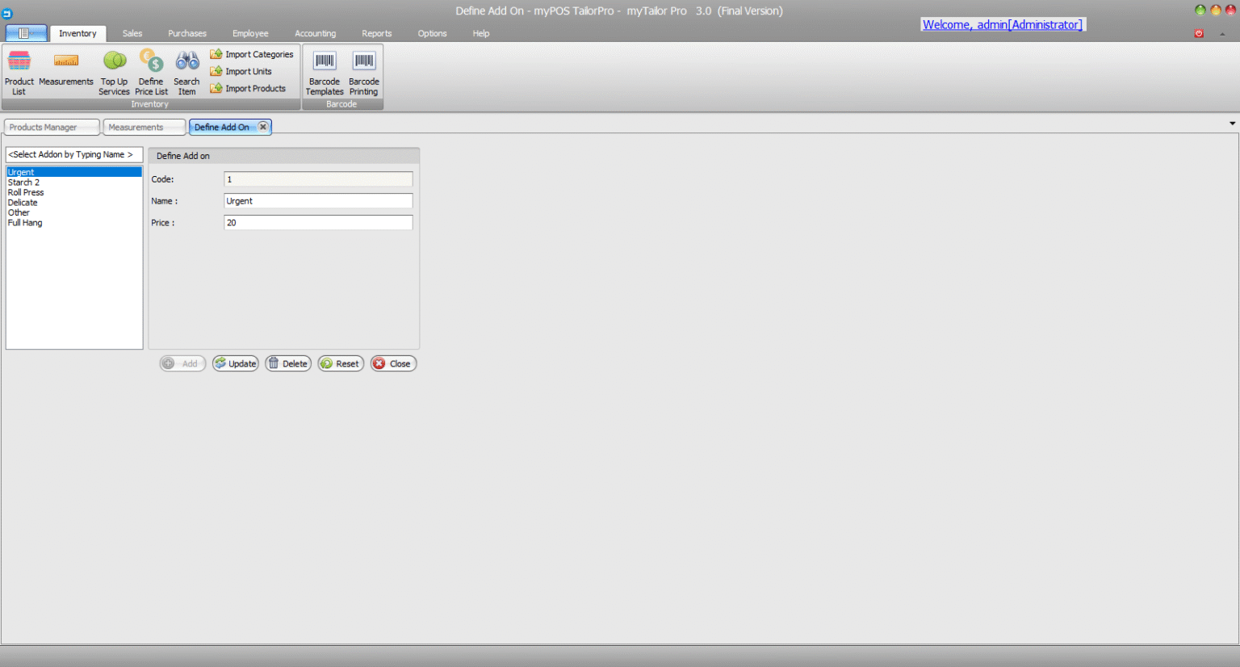Open Barcode Printing

[363, 71]
